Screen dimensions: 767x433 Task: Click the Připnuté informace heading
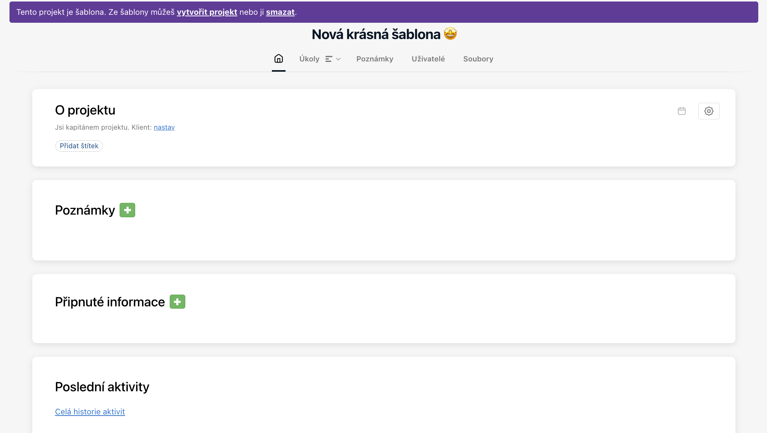pos(110,302)
